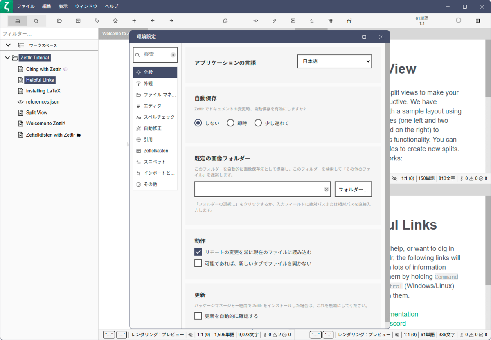Open the ヘルプ menu
Viewport: 491px width, 340px height.
(112, 7)
